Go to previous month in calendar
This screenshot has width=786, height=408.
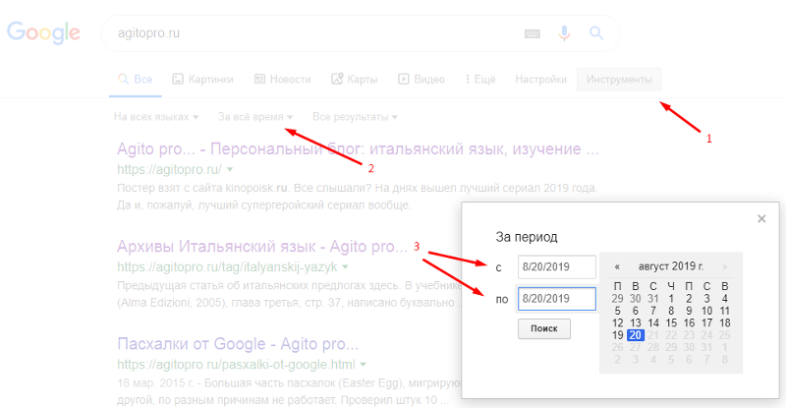coord(617,266)
